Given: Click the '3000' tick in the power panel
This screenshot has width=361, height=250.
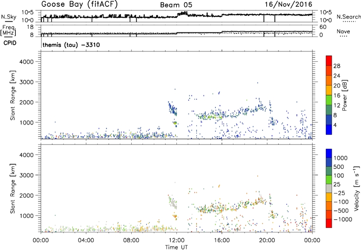Looking at the screenshot, I should (x=27, y=82).
